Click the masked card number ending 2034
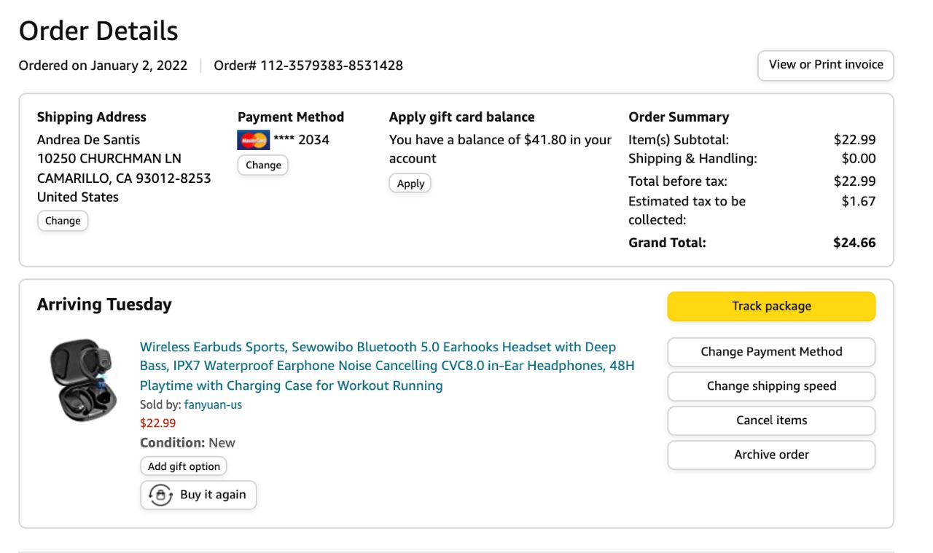The image size is (933, 553). click(x=301, y=140)
